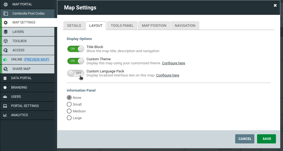
Task: Click the Cambodia Post Codes book icon
Action: (6, 14)
